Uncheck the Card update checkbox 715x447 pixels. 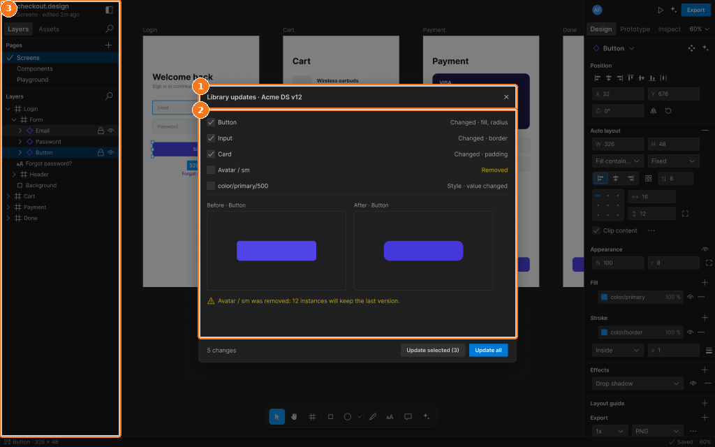[x=211, y=154]
